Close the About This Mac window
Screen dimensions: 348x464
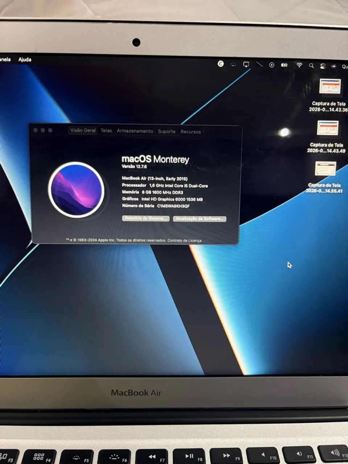coord(36,130)
